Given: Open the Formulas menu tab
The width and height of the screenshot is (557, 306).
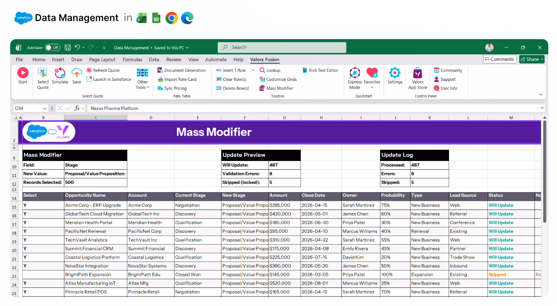Looking at the screenshot, I should tap(132, 59).
